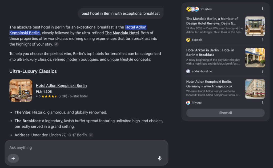
Task: Open options for the Expedia source
Action: [x=263, y=40]
